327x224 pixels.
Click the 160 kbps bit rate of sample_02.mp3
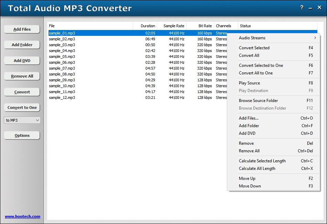coord(204,39)
